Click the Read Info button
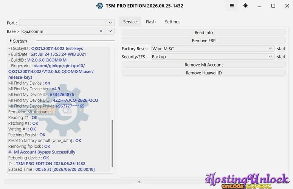 (x=204, y=33)
